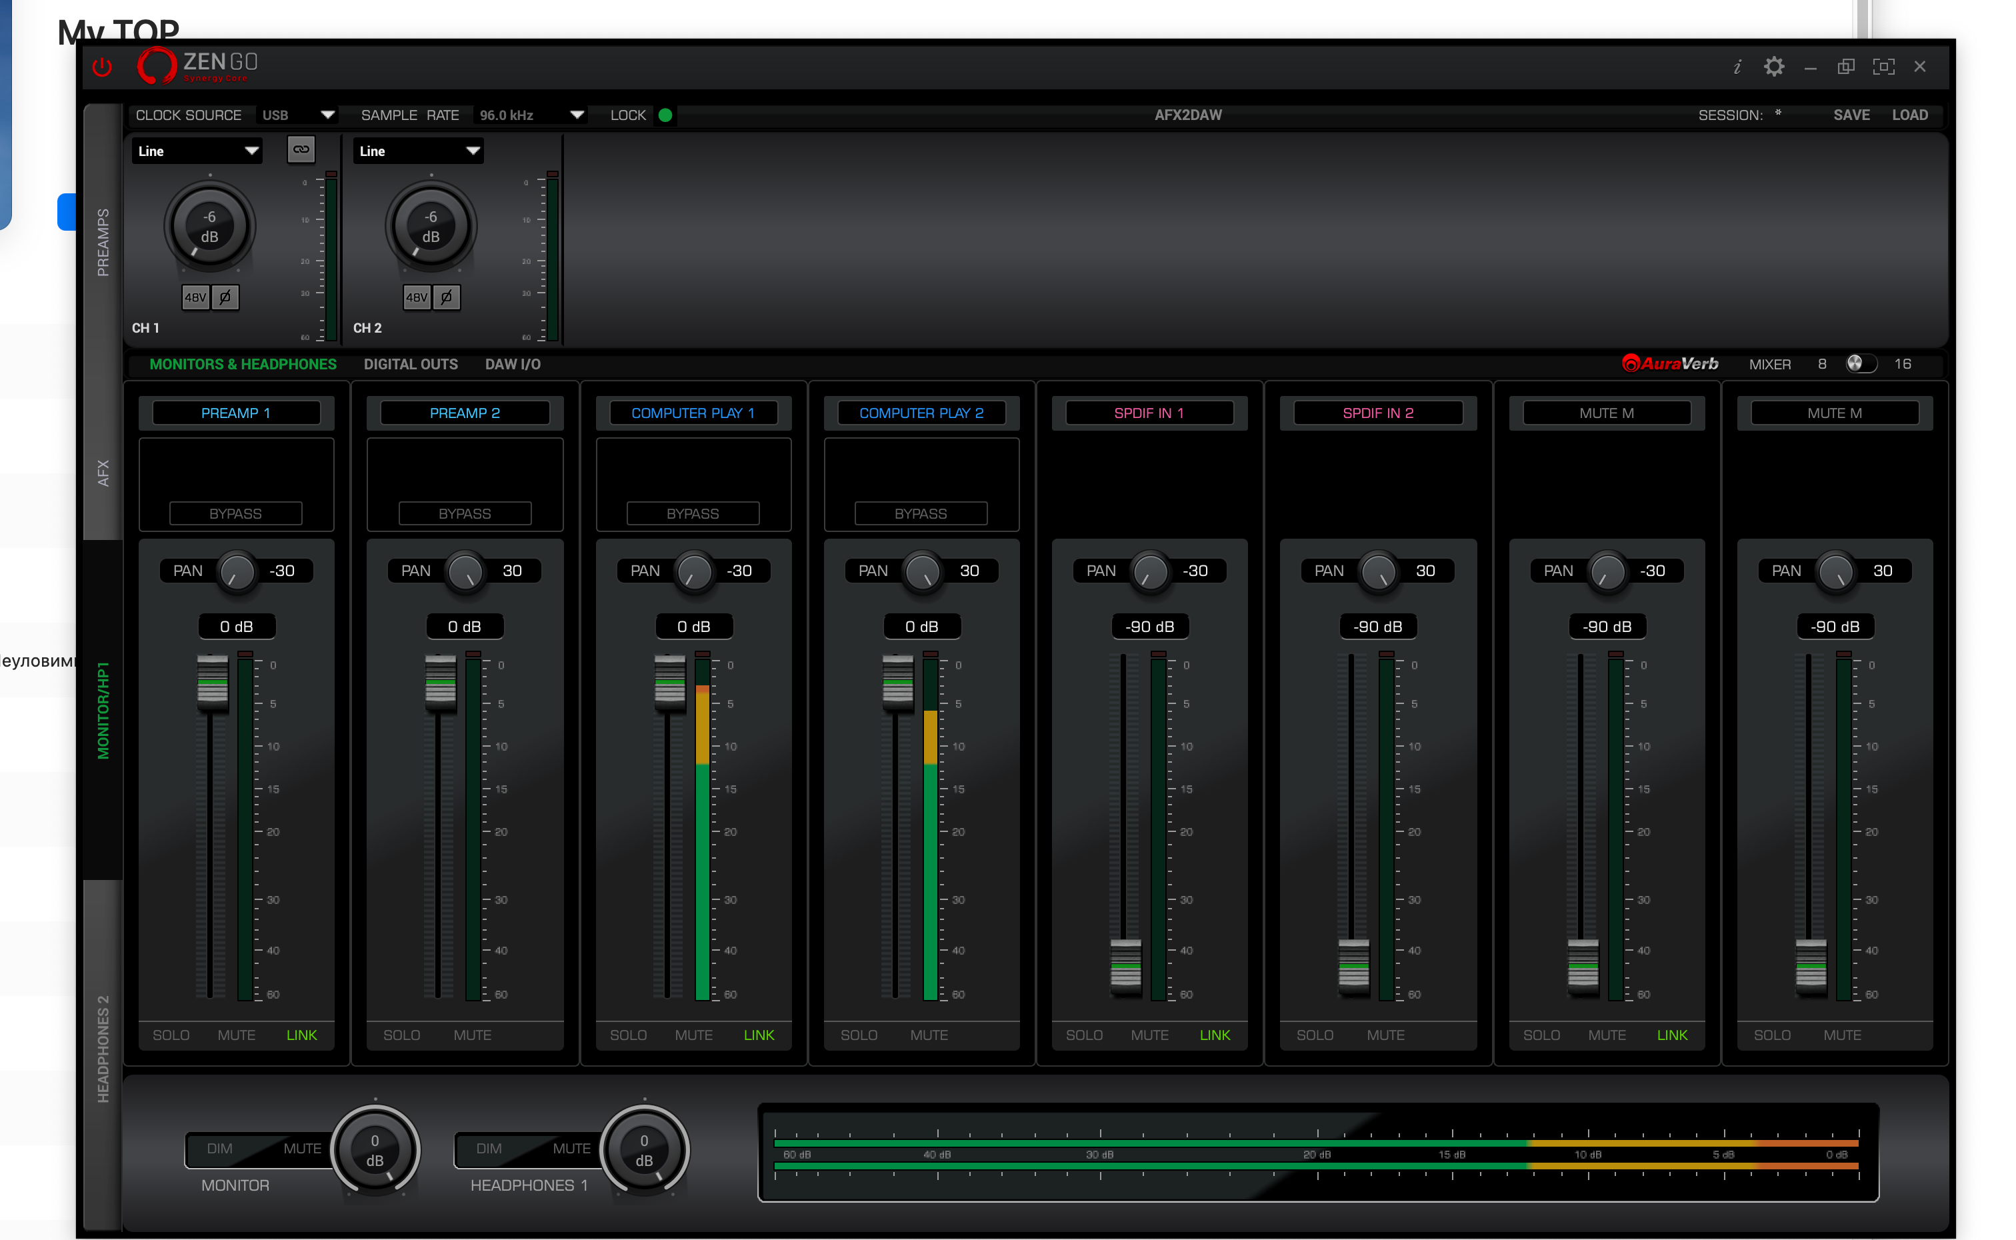The image size is (2016, 1240).
Task: Mute the PREAMP 1 channel
Action: click(x=236, y=1035)
